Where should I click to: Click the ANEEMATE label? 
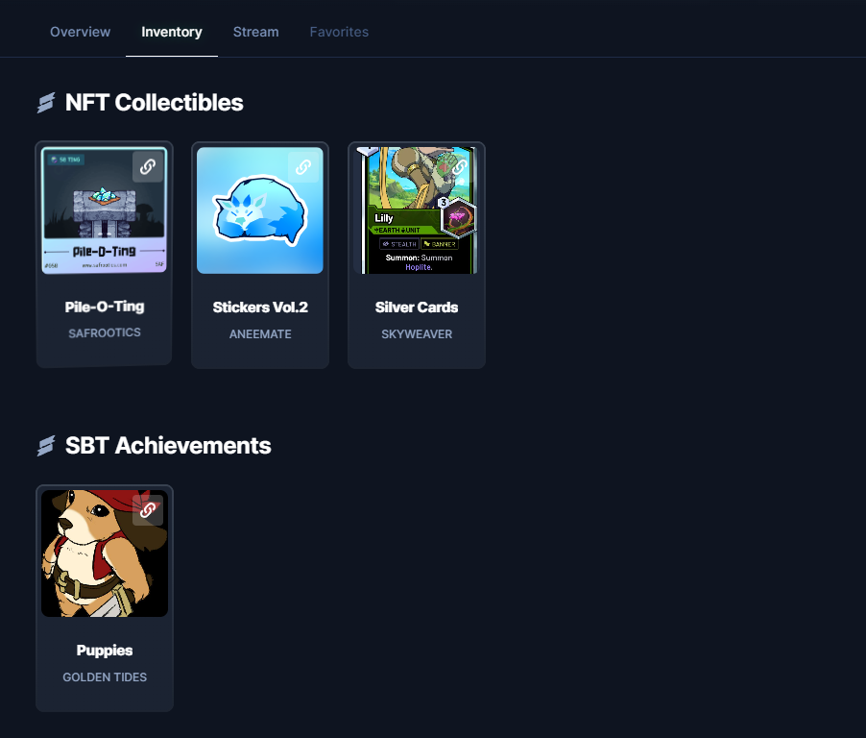pos(260,333)
